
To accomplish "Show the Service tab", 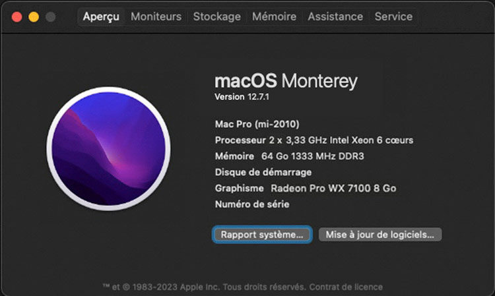I will point(393,16).
